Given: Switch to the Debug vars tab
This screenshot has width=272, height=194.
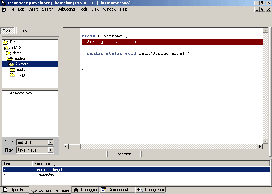Looking at the screenshot, I should click(x=150, y=190).
